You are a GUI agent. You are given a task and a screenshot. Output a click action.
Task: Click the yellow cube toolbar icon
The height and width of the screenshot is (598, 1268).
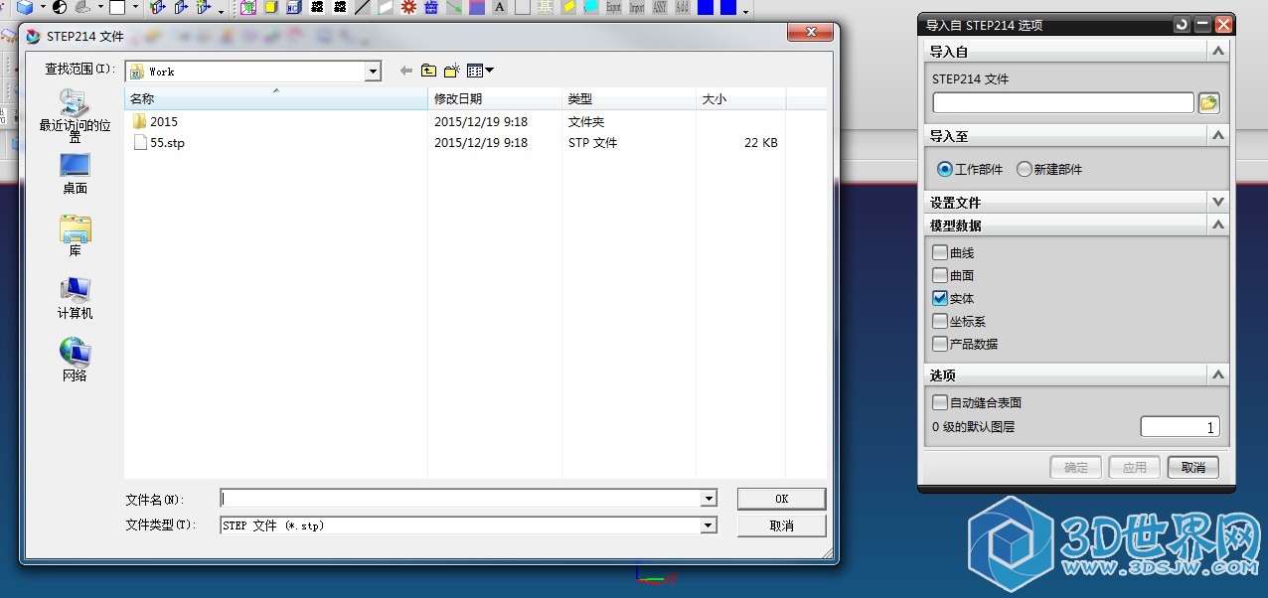[x=270, y=7]
